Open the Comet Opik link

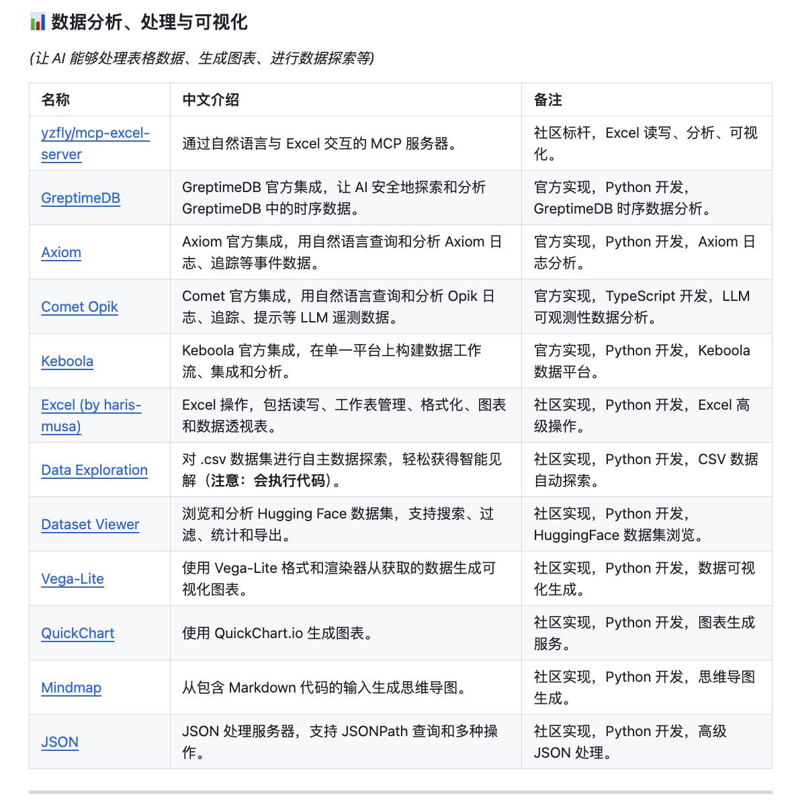click(79, 306)
